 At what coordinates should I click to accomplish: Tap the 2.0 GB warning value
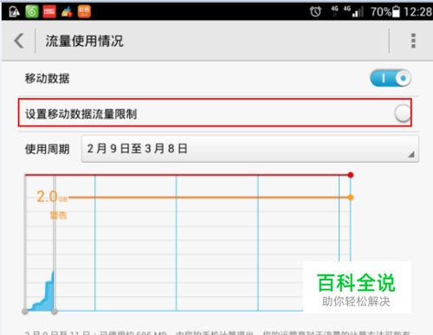pyautogui.click(x=52, y=196)
